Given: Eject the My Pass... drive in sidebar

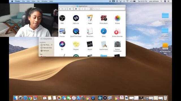Looking at the screenshot, I should [x=52, y=45].
